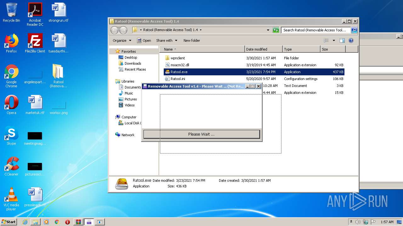Select the Ratool.exe application icon
Image resolution: width=403 pixels, height=226 pixels.
167,72
